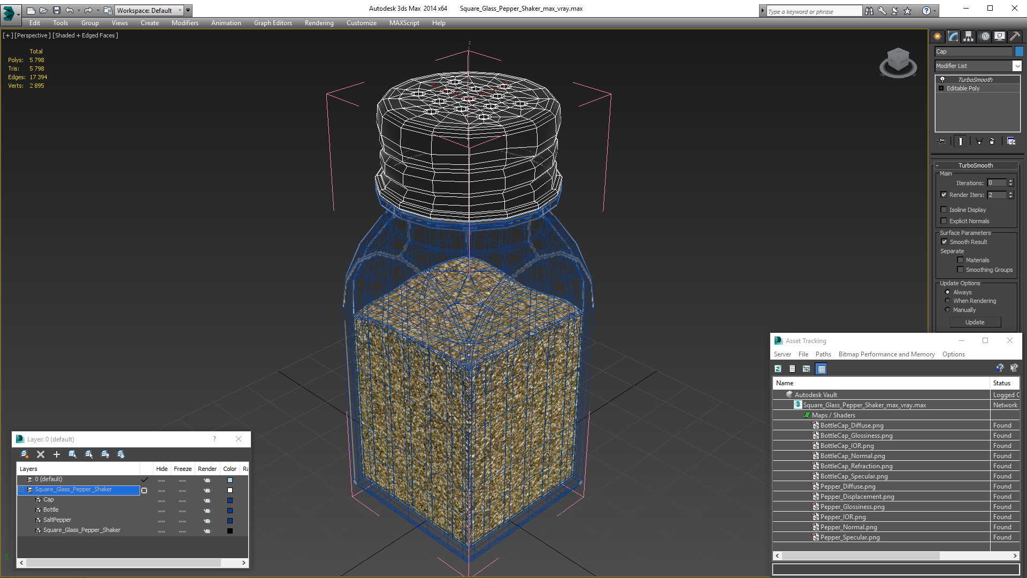Open the Modifier List dropdown

click(x=1017, y=66)
